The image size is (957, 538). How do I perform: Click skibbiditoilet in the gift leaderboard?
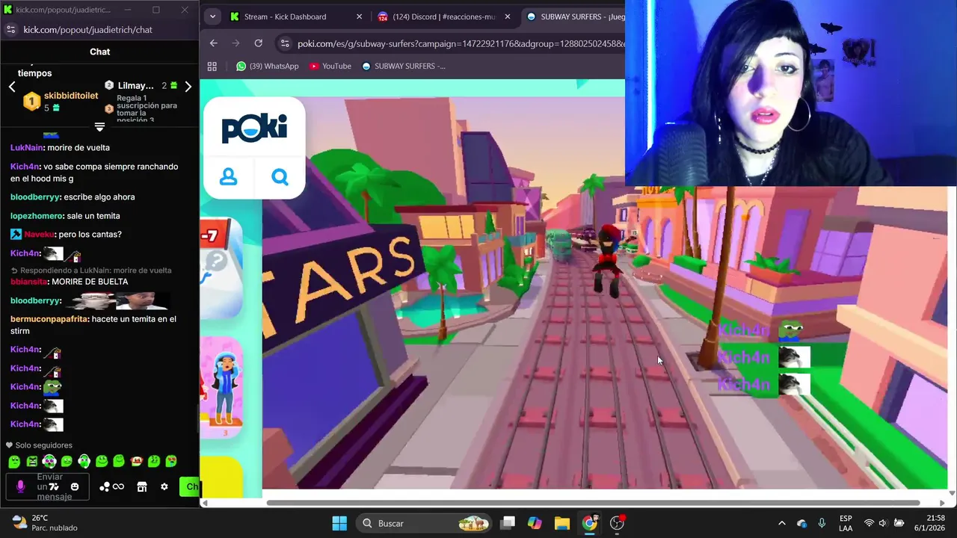pyautogui.click(x=71, y=96)
